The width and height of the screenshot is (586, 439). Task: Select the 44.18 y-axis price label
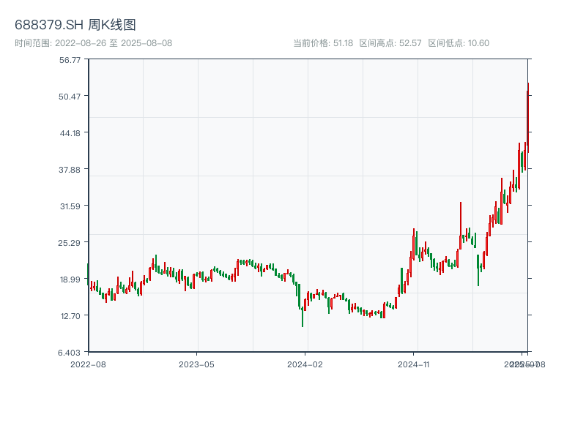pyautogui.click(x=70, y=132)
